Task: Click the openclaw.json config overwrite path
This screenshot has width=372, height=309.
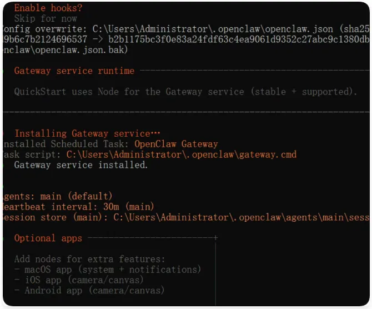Action: (213, 29)
